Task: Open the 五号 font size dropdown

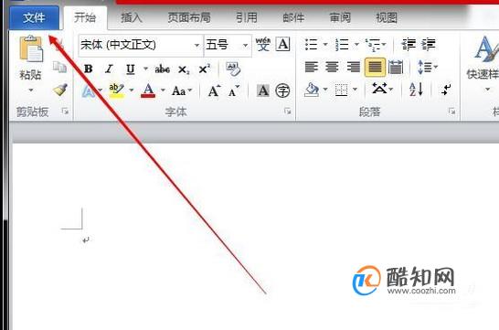Action: 245,45
